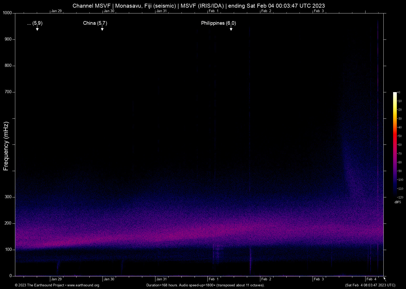
Task: Click the Feb 1 axis tick label
Action: coord(214,279)
